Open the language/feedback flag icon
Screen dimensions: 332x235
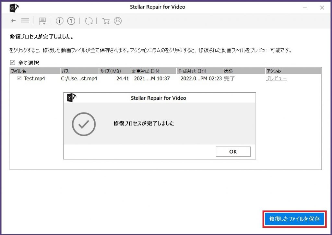click(x=42, y=21)
